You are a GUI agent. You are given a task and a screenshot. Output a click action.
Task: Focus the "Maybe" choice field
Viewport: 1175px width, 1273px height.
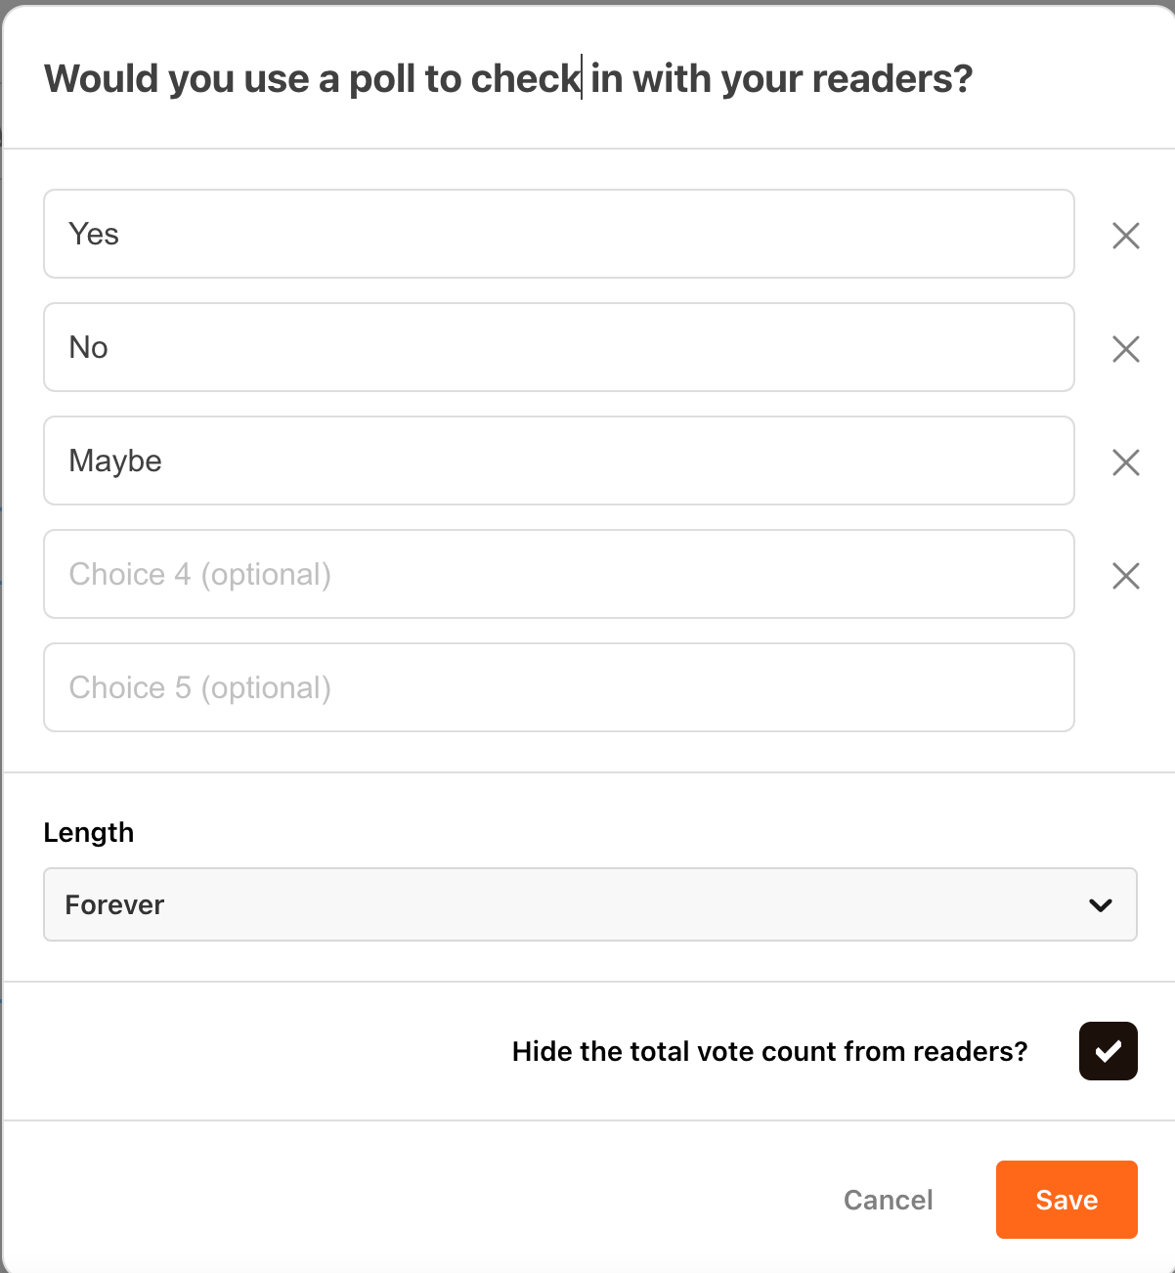pyautogui.click(x=558, y=461)
